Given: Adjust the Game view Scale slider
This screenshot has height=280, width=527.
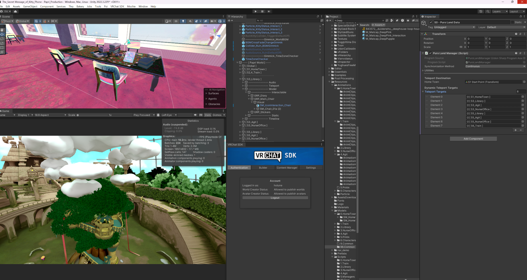Looking at the screenshot, I should point(78,115).
